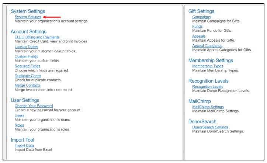Screen dimensions: 267x163
Task: Click text 'Maintain Membership Types.'
Action: click(216, 70)
